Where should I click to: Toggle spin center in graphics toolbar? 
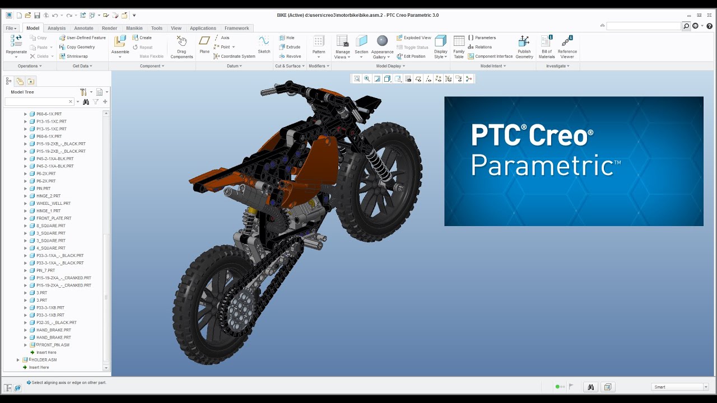[469, 79]
